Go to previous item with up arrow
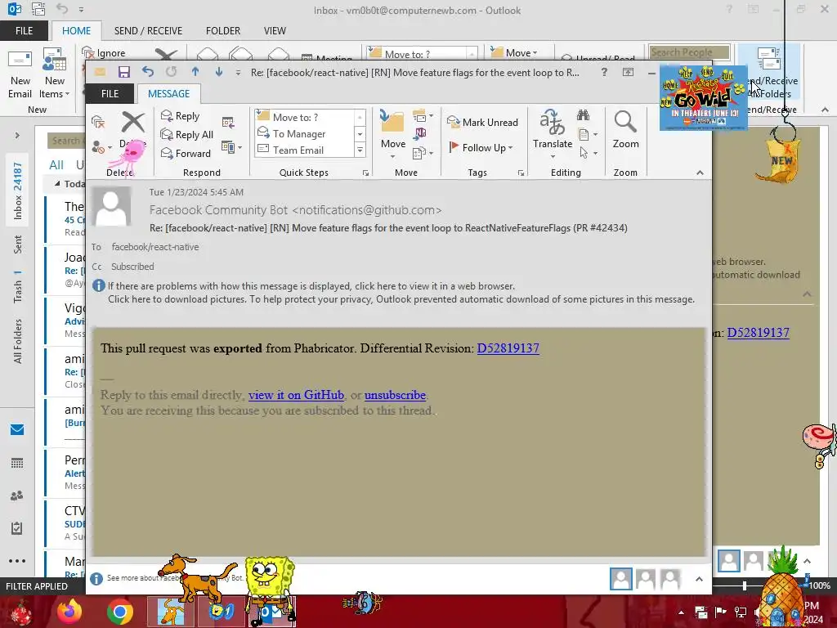 (x=195, y=72)
